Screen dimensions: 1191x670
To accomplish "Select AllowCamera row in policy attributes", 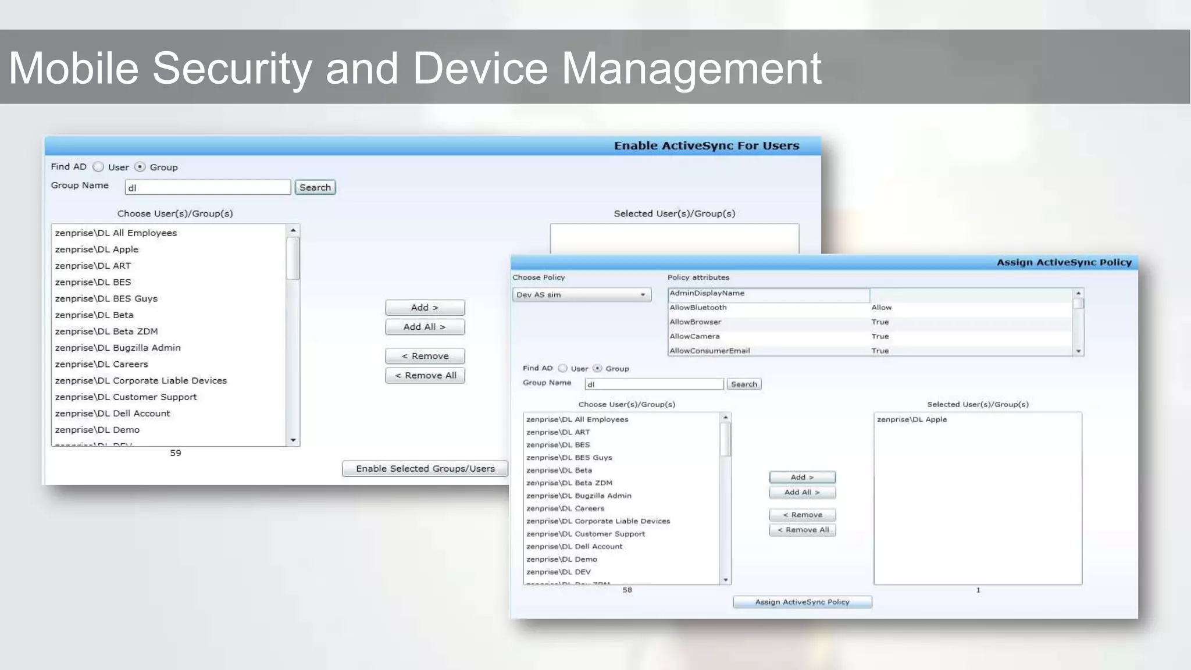I will click(694, 336).
